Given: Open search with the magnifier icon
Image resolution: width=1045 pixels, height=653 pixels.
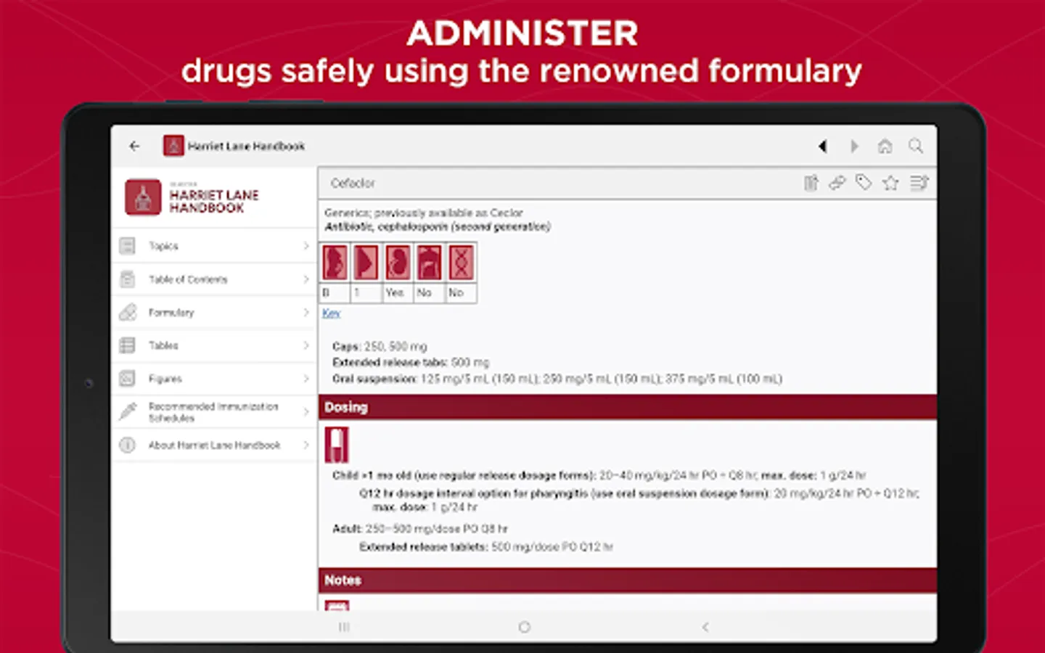Looking at the screenshot, I should point(916,146).
